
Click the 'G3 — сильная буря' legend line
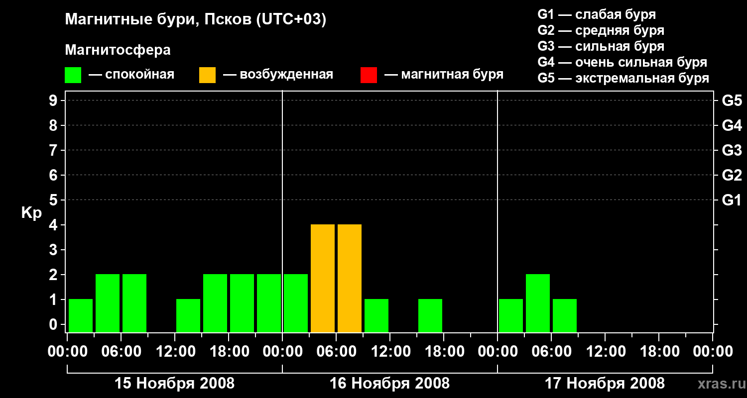[601, 46]
